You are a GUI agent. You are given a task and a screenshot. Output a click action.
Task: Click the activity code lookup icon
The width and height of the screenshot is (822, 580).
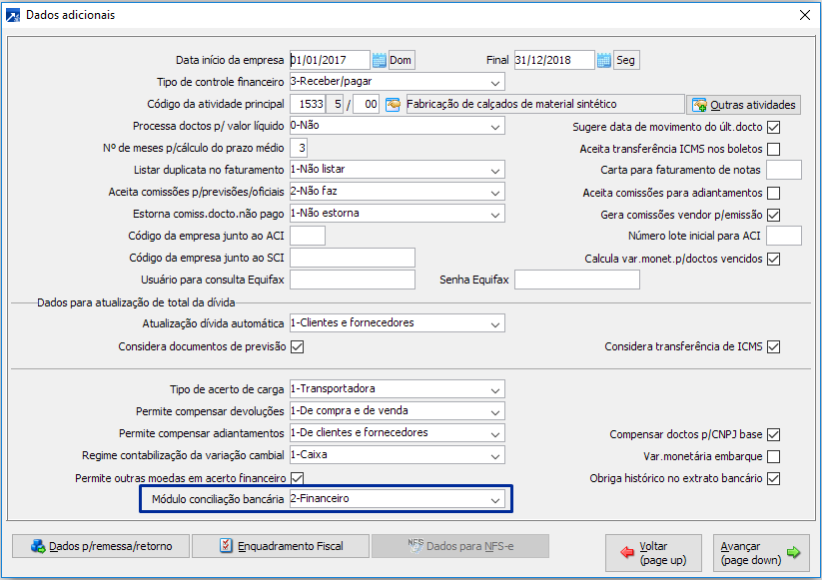(393, 104)
